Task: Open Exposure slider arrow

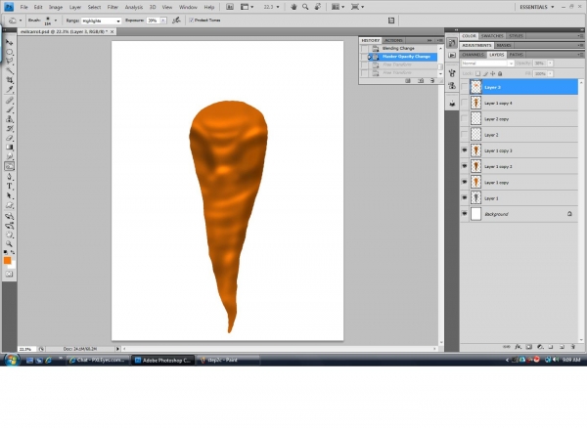Action: (x=163, y=21)
